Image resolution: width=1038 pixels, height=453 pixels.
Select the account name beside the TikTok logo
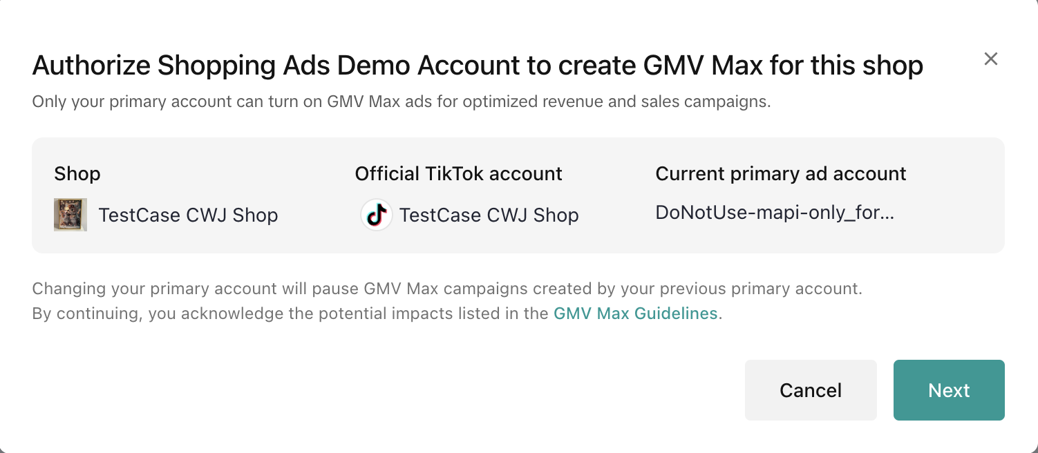tap(489, 215)
